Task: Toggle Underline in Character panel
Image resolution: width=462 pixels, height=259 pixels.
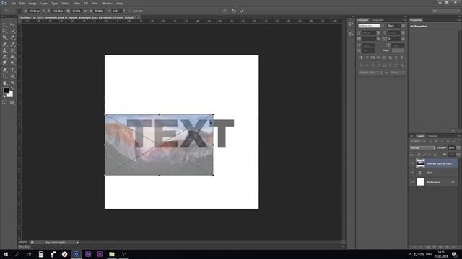Action: click(x=396, y=58)
